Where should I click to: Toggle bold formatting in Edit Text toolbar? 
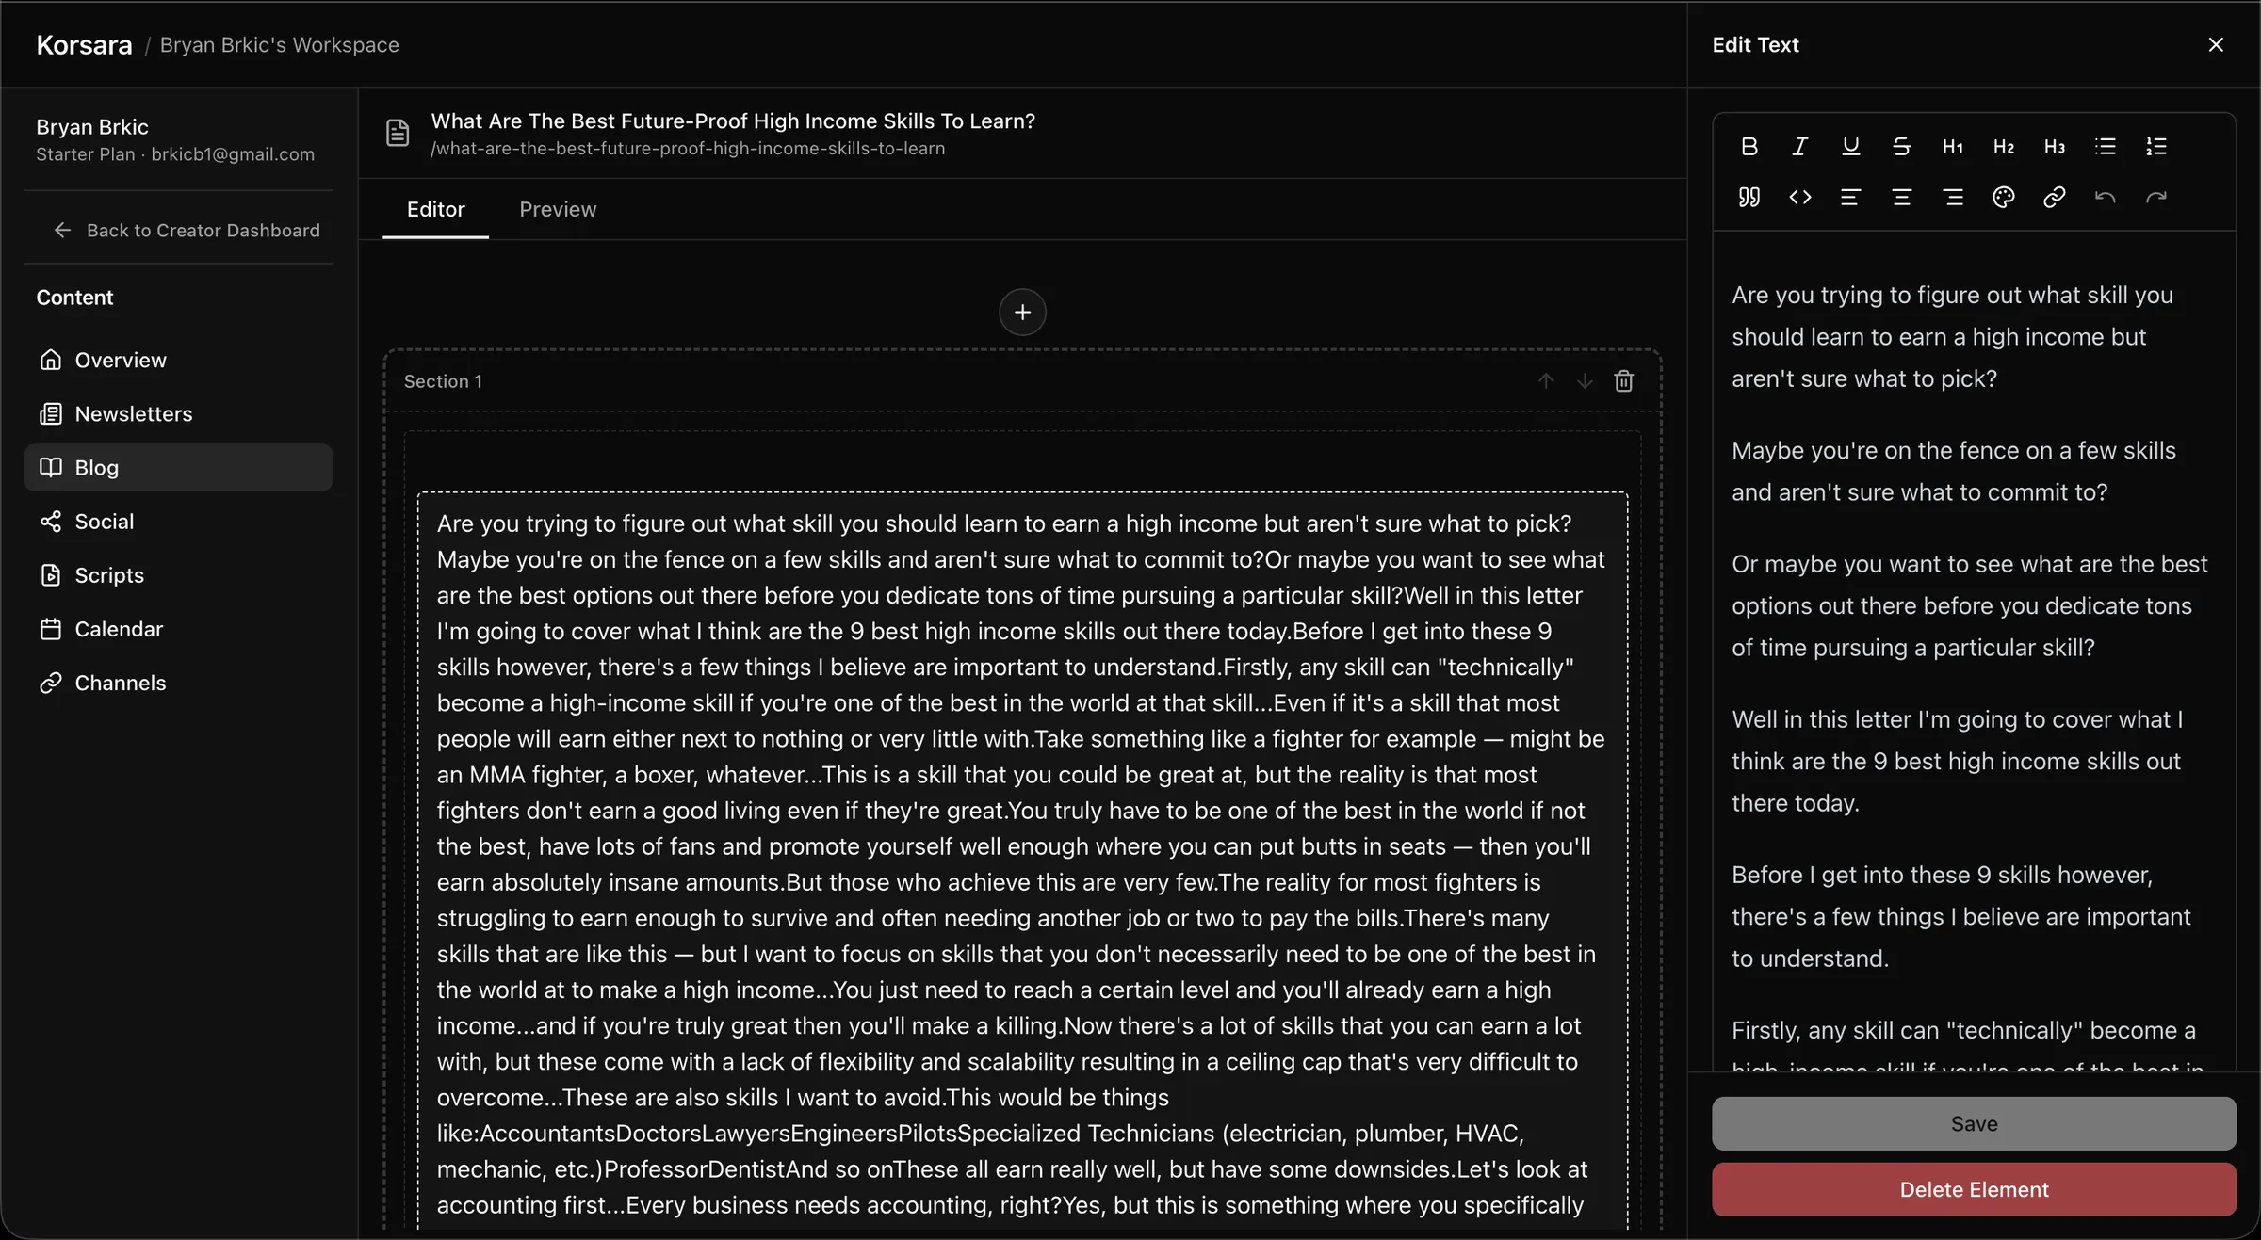[1749, 146]
